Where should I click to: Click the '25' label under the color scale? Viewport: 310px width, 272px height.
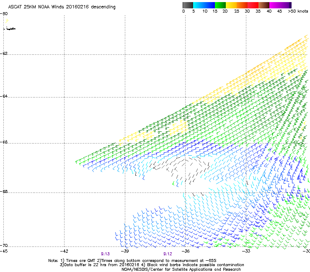[x=237, y=11]
